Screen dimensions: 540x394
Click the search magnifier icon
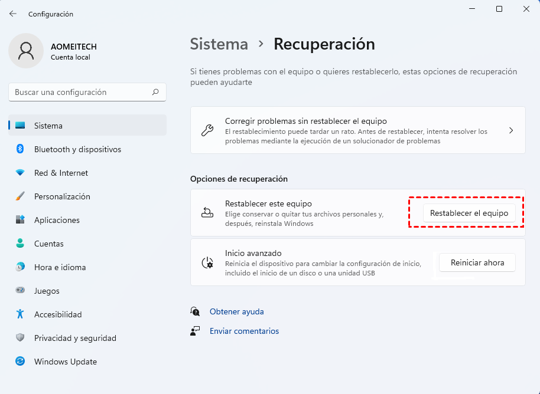point(155,92)
